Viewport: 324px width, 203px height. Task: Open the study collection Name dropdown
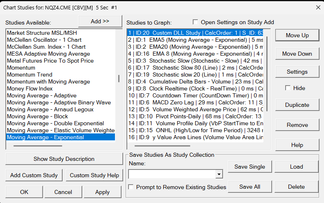[219, 174]
